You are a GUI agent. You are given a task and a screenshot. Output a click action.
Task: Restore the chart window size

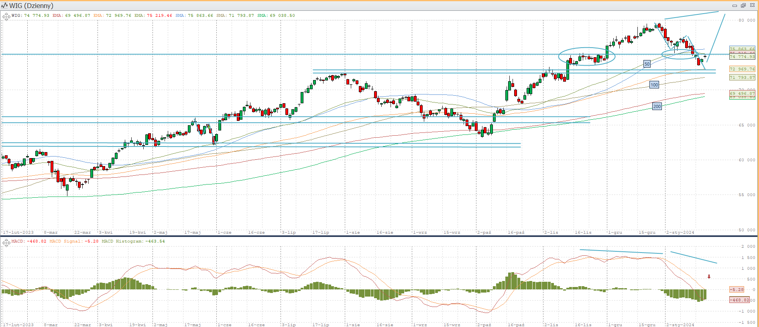pyautogui.click(x=743, y=6)
